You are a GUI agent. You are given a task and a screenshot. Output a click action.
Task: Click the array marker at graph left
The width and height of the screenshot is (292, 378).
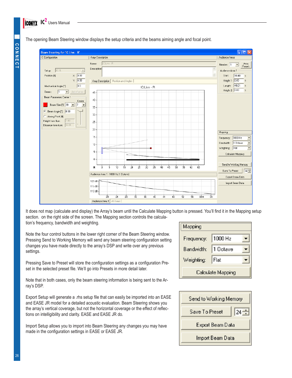102,150
